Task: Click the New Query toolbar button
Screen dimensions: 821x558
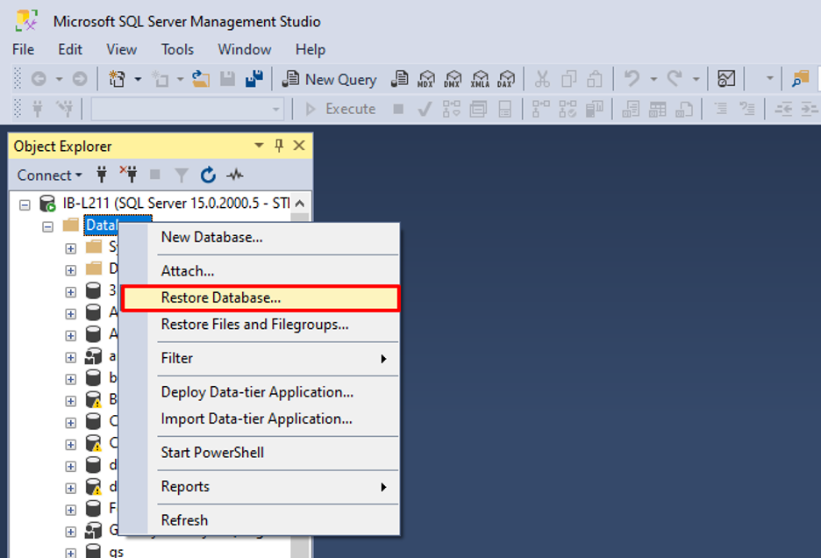Action: 329,79
